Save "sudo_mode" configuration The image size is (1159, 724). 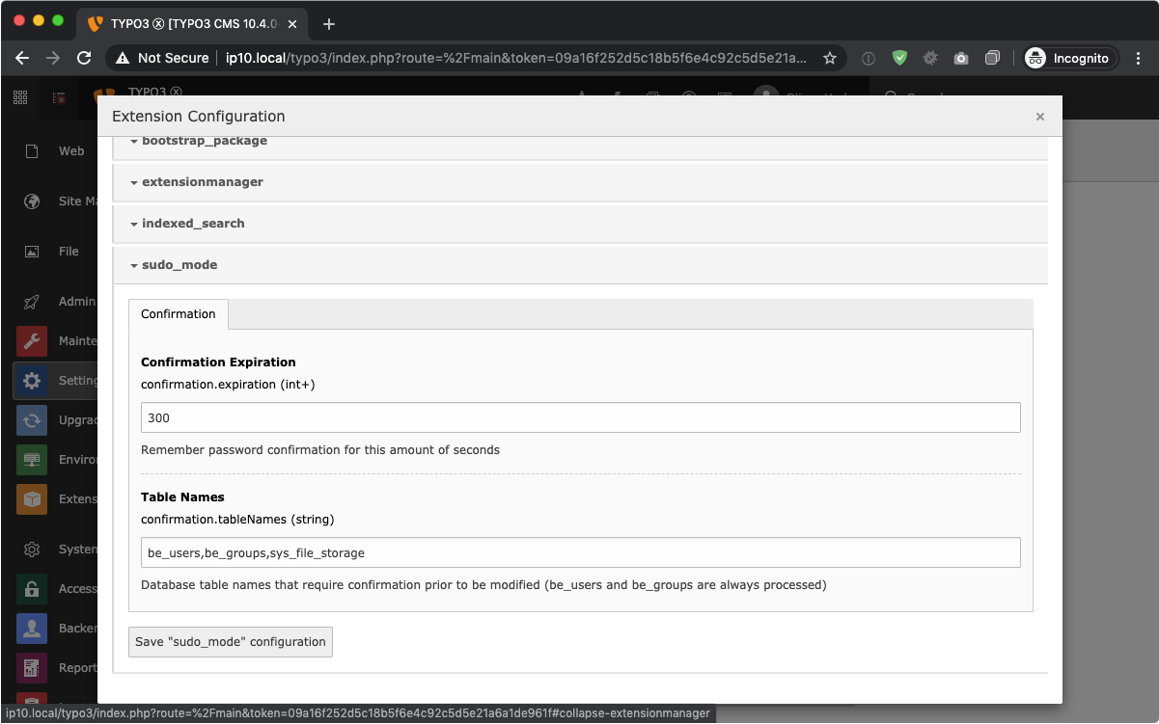point(231,642)
